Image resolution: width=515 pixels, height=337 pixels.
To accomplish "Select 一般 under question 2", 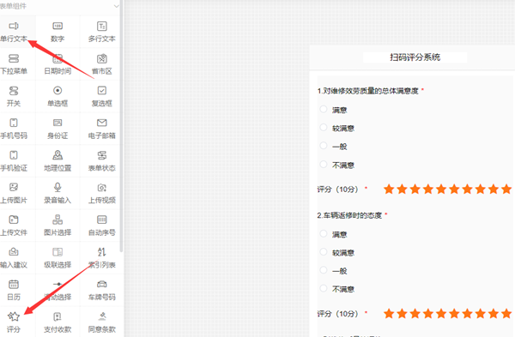I will pyautogui.click(x=324, y=270).
